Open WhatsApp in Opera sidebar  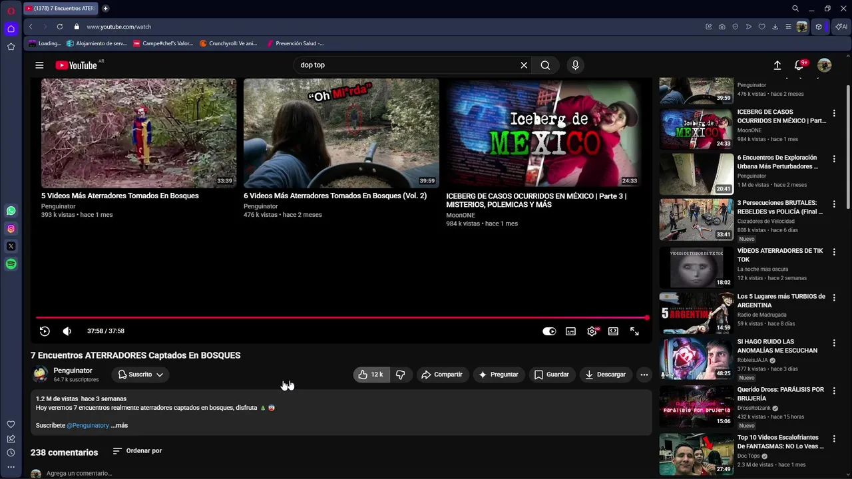pos(11,211)
